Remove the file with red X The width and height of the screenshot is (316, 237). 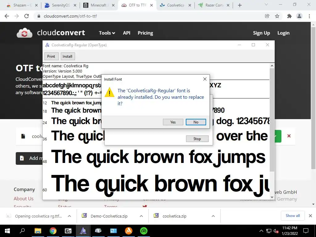click(x=289, y=136)
